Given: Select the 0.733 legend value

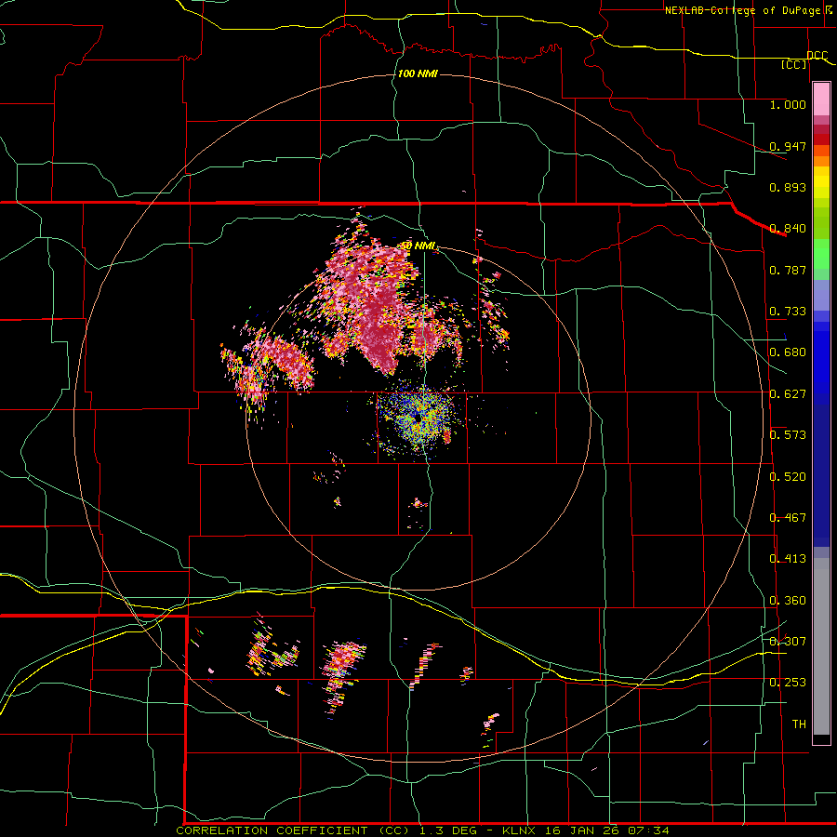Looking at the screenshot, I should (x=788, y=312).
